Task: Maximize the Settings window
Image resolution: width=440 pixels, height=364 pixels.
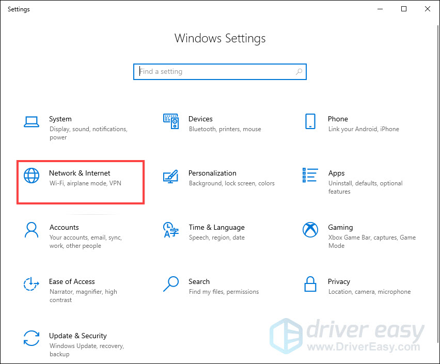Action: pyautogui.click(x=404, y=9)
